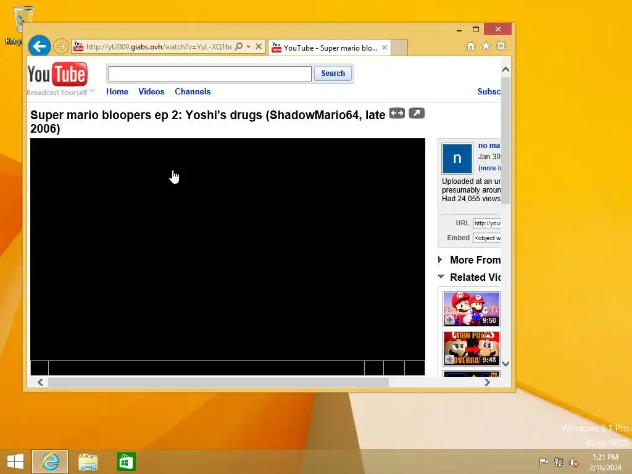Toggle the wide player double-arrow icon
Viewport: 632px width, 474px height.
tap(397, 114)
